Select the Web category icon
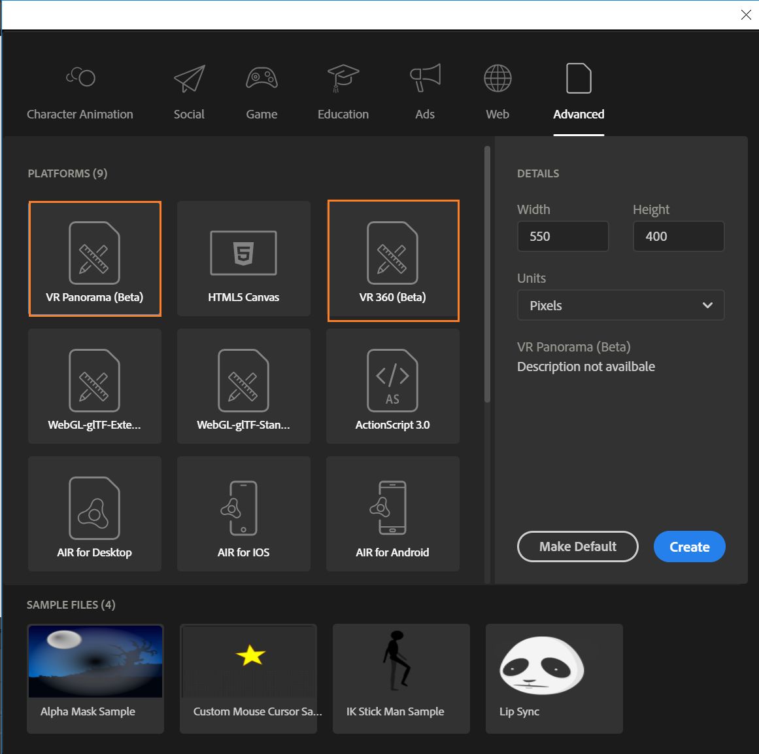 [497, 90]
